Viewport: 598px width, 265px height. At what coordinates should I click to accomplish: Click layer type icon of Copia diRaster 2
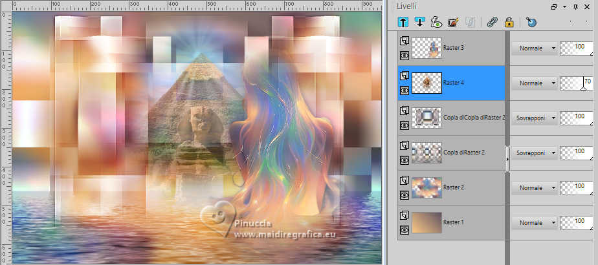pyautogui.click(x=404, y=146)
